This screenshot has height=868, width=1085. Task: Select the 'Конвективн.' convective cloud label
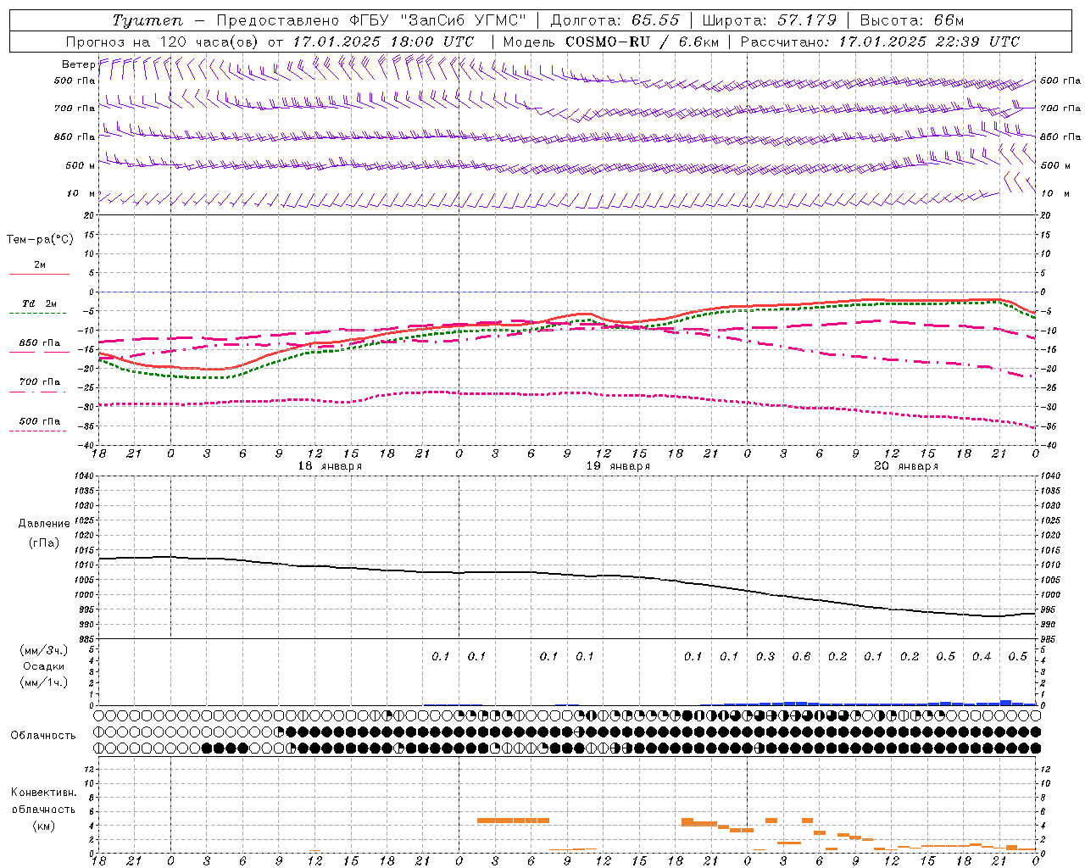tap(43, 793)
